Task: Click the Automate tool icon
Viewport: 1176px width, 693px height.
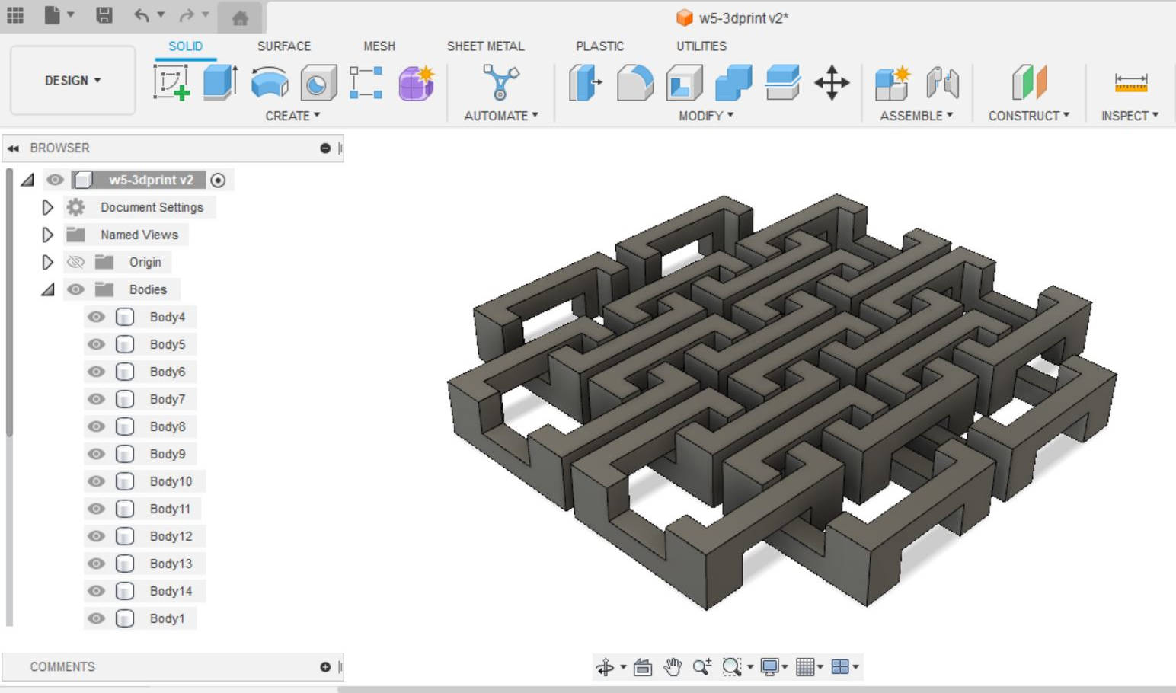Action: [500, 82]
